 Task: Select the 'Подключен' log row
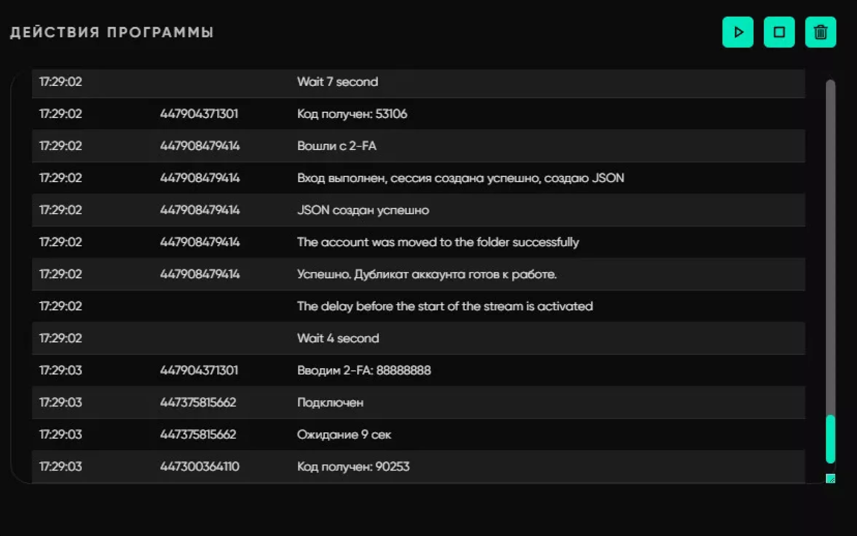(x=418, y=402)
